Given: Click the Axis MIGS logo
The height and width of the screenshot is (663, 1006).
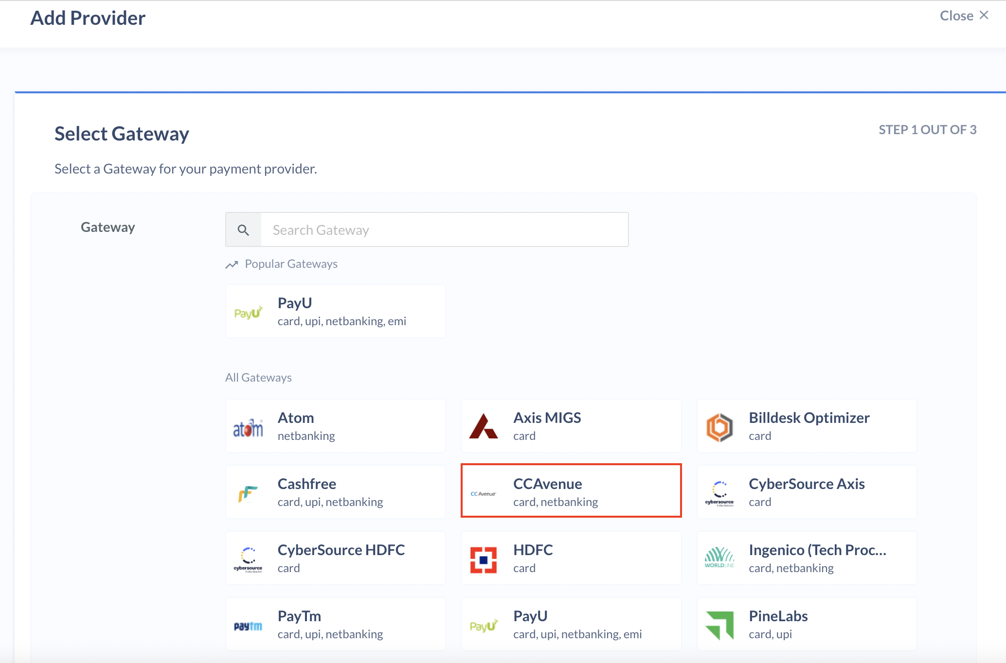Looking at the screenshot, I should 484,426.
